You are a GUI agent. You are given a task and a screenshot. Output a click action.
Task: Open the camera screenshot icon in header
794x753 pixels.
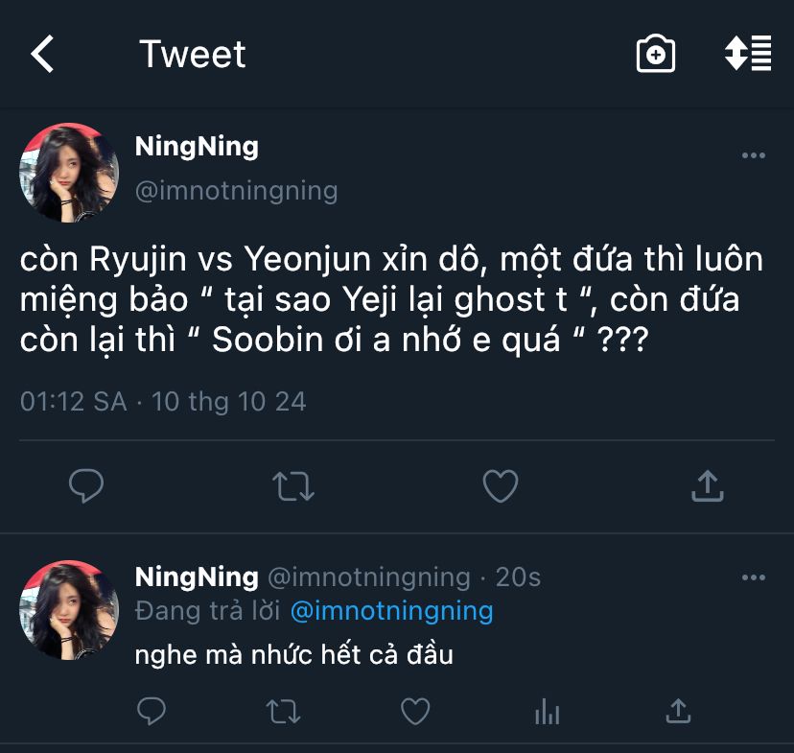[x=656, y=55]
